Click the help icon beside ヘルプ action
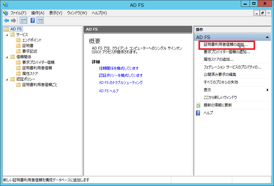 click(198, 113)
